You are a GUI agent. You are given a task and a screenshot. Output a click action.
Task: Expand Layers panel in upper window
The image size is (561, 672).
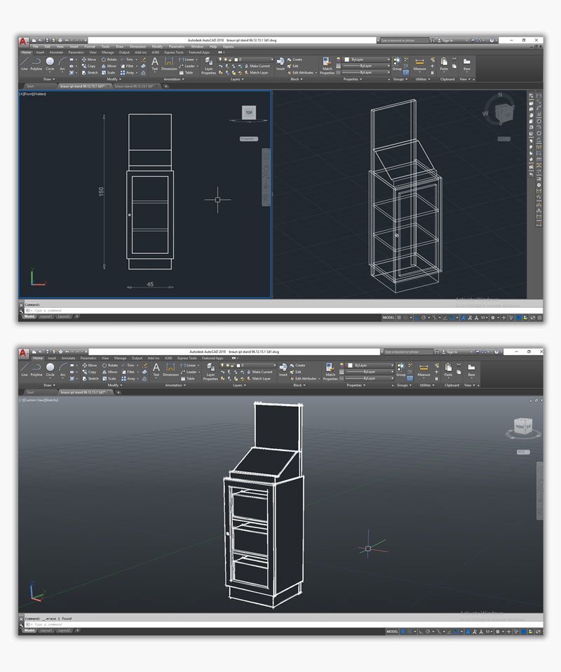pyautogui.click(x=238, y=79)
